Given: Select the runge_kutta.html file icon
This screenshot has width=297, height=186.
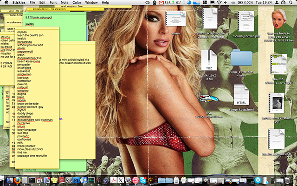Looking at the screenshot, I should coord(241,95).
